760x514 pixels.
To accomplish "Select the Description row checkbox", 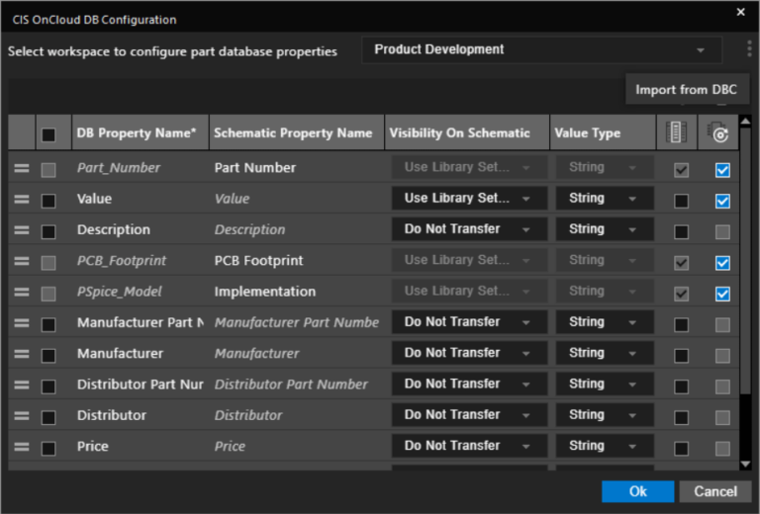I will coord(48,231).
